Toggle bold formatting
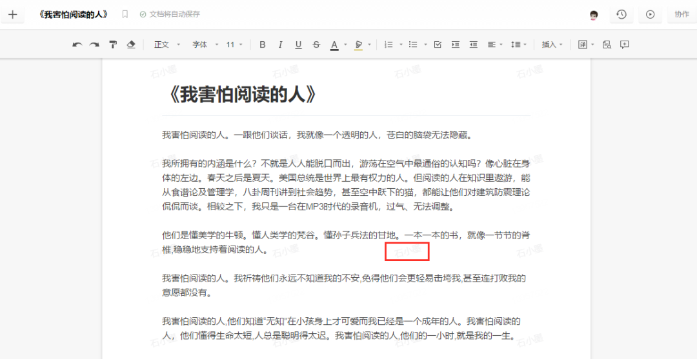 tap(262, 44)
